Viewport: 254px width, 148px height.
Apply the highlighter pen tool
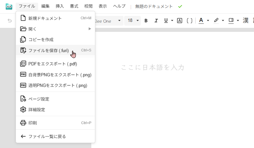point(216,21)
